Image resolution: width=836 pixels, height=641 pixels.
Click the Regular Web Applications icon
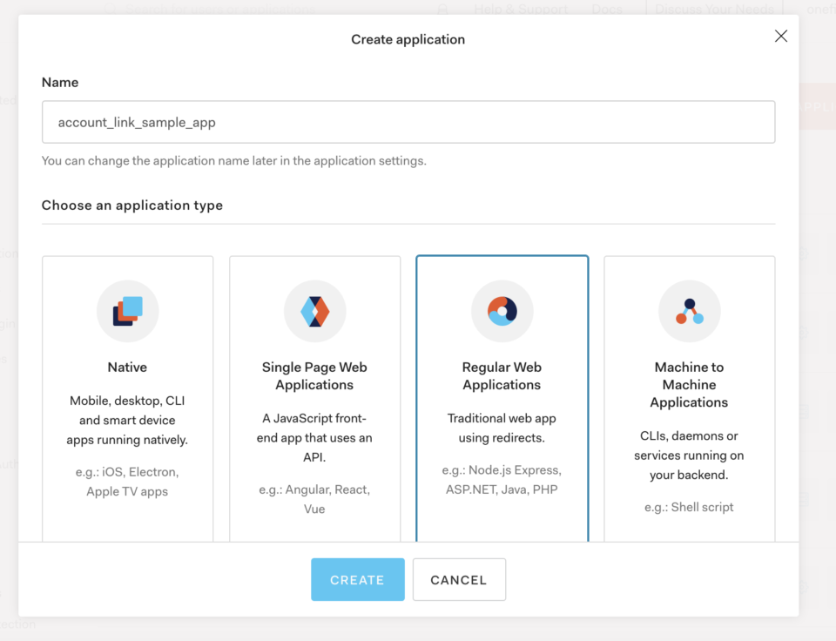502,311
